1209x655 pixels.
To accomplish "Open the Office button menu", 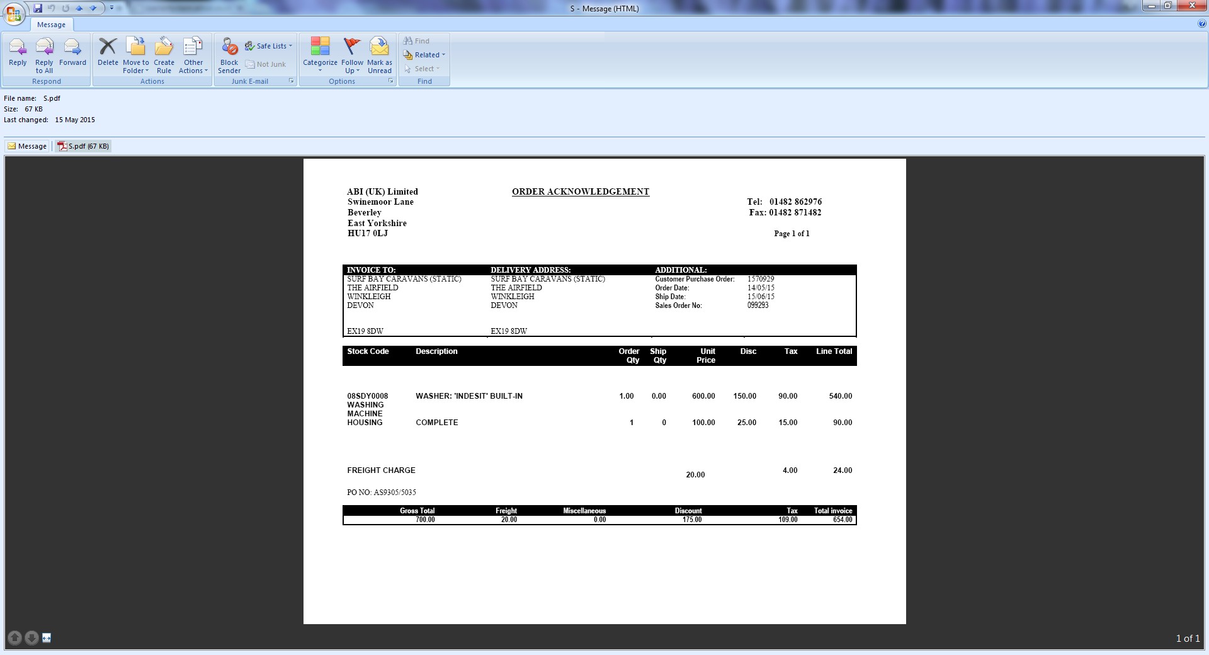I will 14,14.
